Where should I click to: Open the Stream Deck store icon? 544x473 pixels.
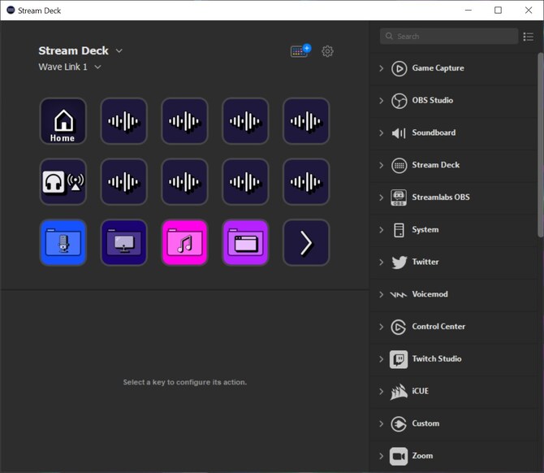click(300, 50)
